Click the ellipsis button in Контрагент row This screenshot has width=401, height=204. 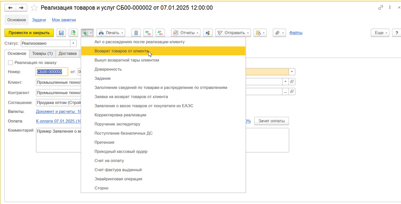285,91
